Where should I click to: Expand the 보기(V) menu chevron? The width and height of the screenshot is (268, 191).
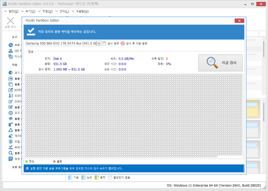point(22,11)
